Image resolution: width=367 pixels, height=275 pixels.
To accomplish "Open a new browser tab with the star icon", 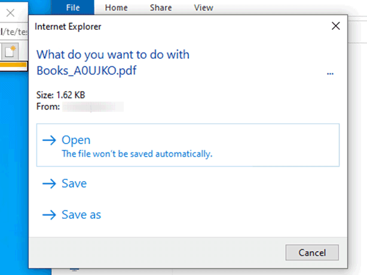I will tap(10, 51).
